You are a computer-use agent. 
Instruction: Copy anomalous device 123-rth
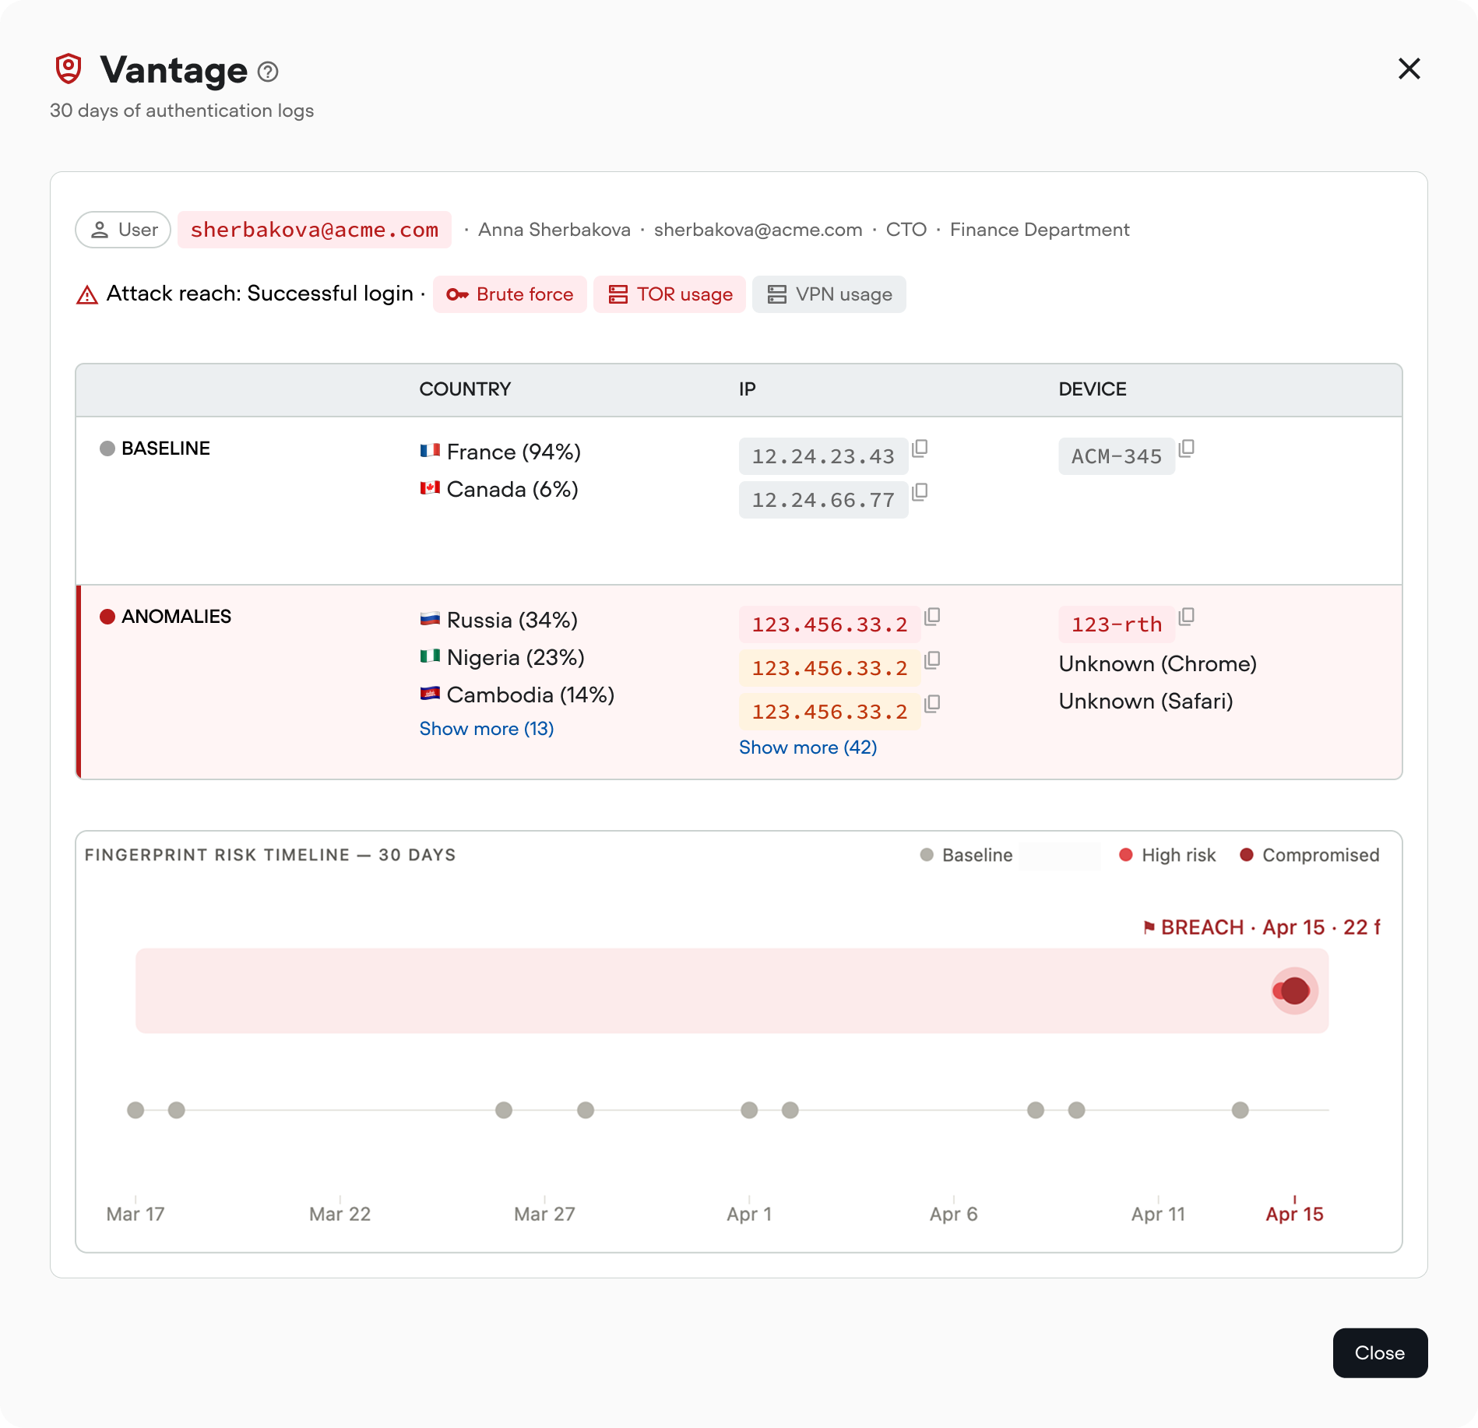[x=1187, y=617]
